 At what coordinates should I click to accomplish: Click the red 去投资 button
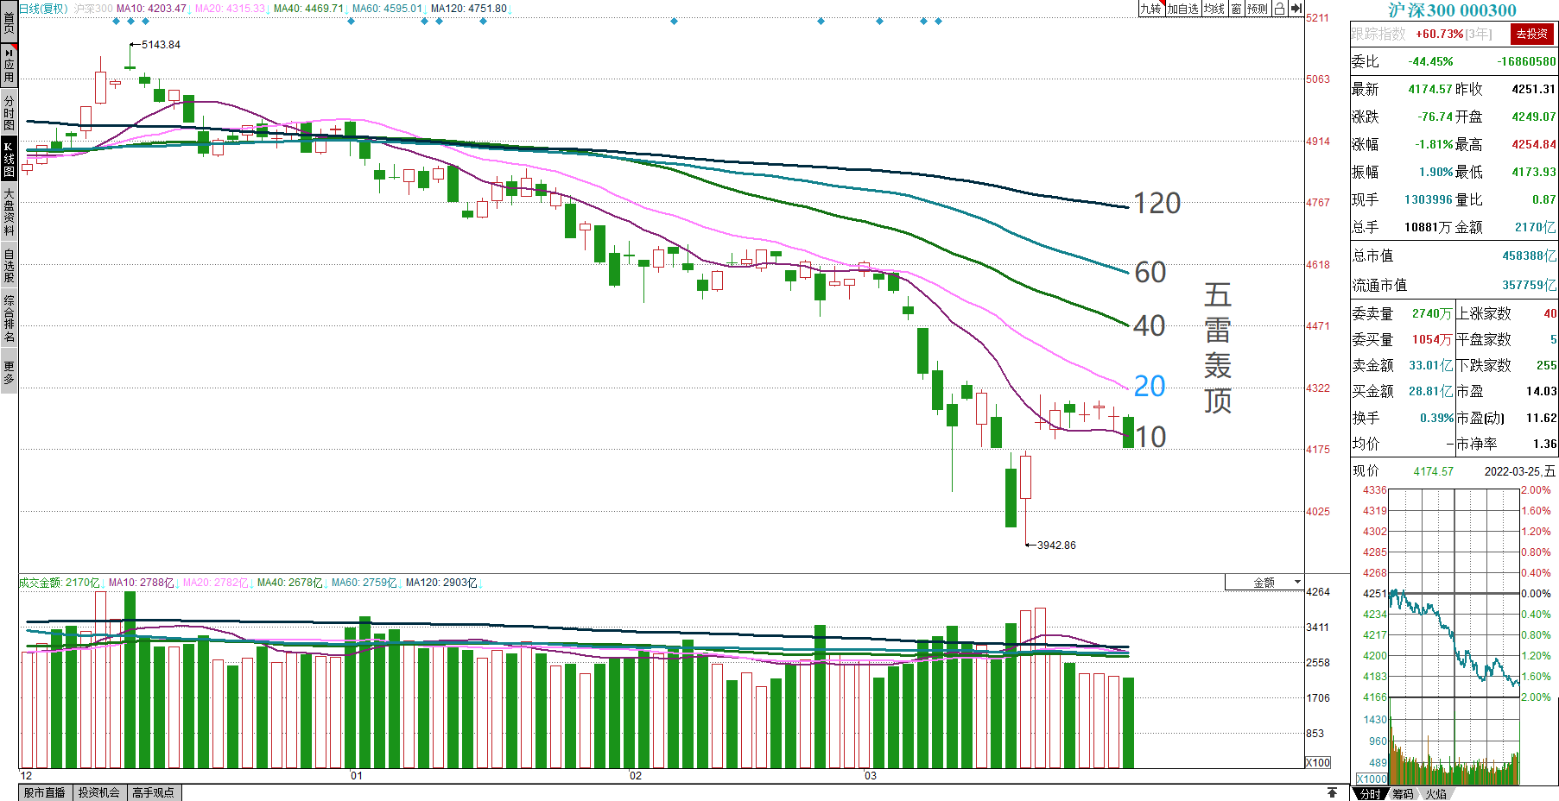click(1531, 34)
